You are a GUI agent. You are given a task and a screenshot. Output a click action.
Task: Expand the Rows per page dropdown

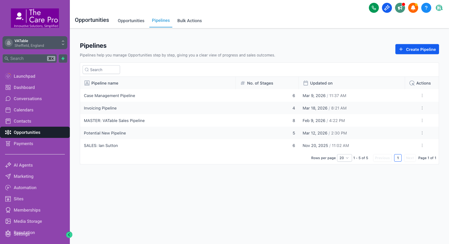point(344,158)
